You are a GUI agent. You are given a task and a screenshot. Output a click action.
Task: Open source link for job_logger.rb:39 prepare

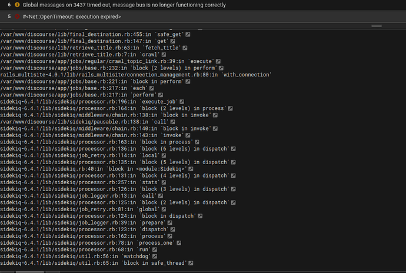pyautogui.click(x=169, y=223)
